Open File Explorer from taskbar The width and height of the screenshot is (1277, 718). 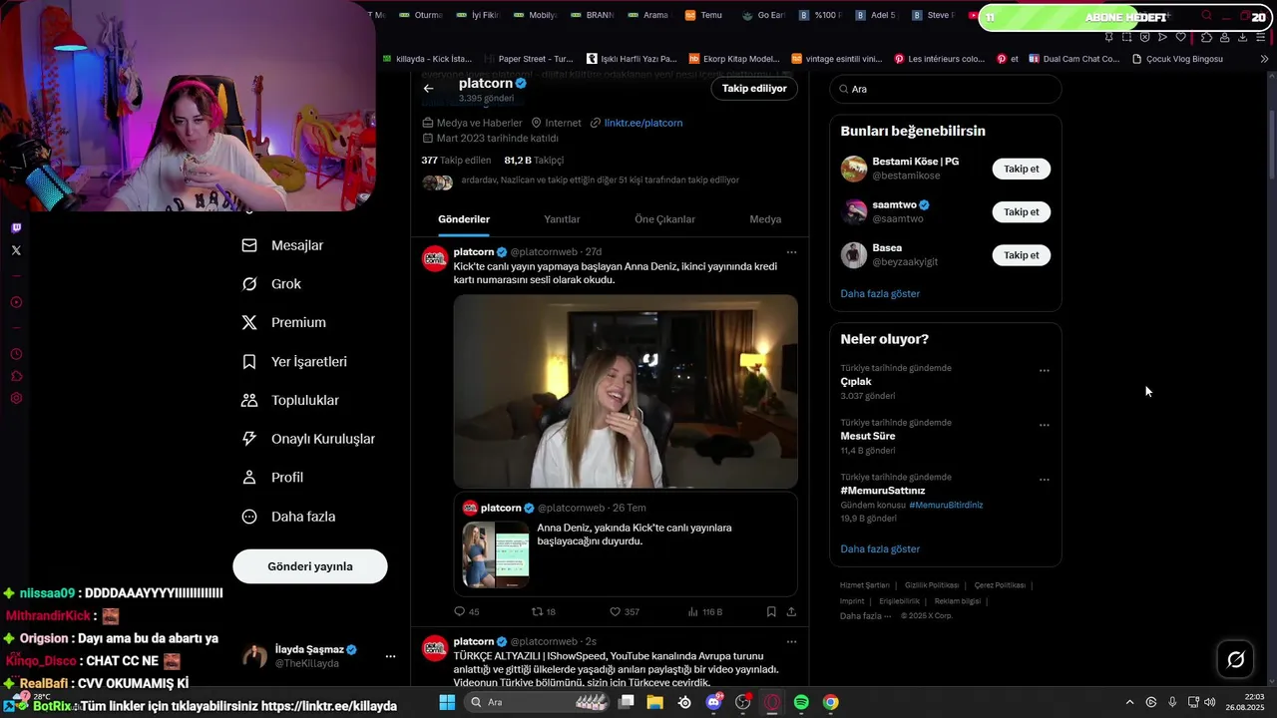[655, 702]
